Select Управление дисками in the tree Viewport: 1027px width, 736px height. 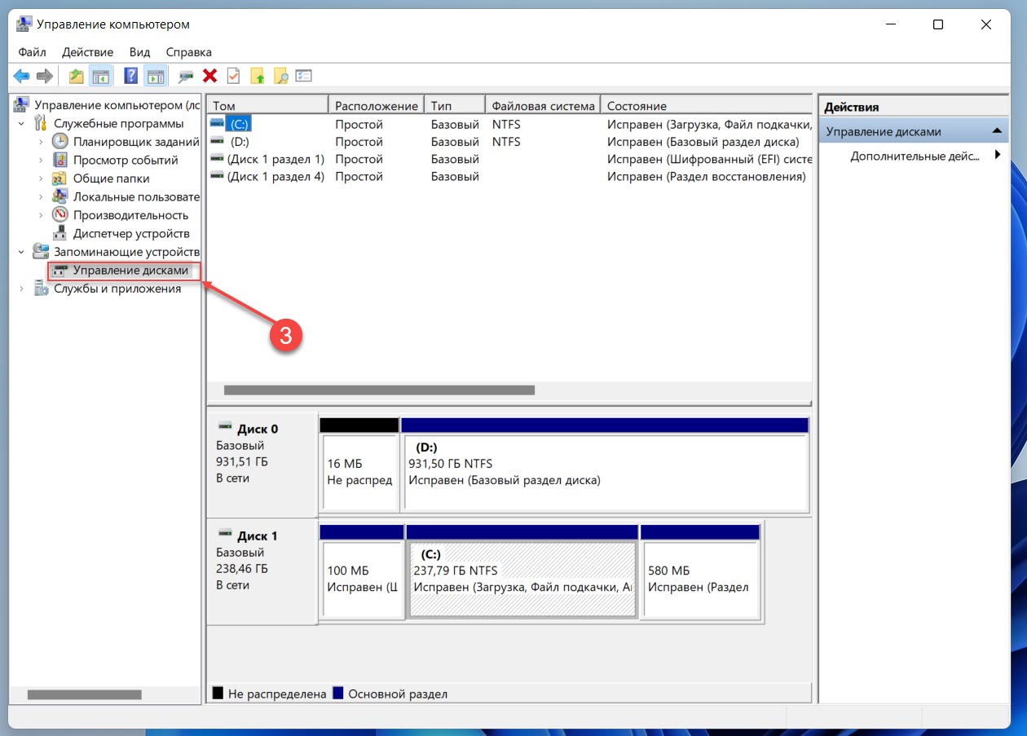tap(130, 271)
